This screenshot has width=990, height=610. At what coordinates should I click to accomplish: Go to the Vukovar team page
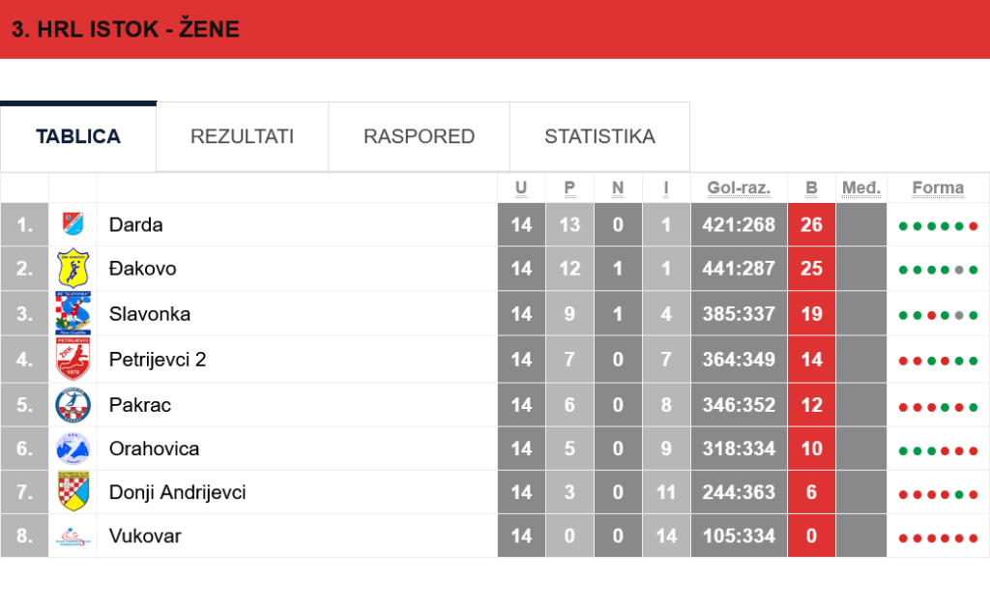pyautogui.click(x=145, y=537)
